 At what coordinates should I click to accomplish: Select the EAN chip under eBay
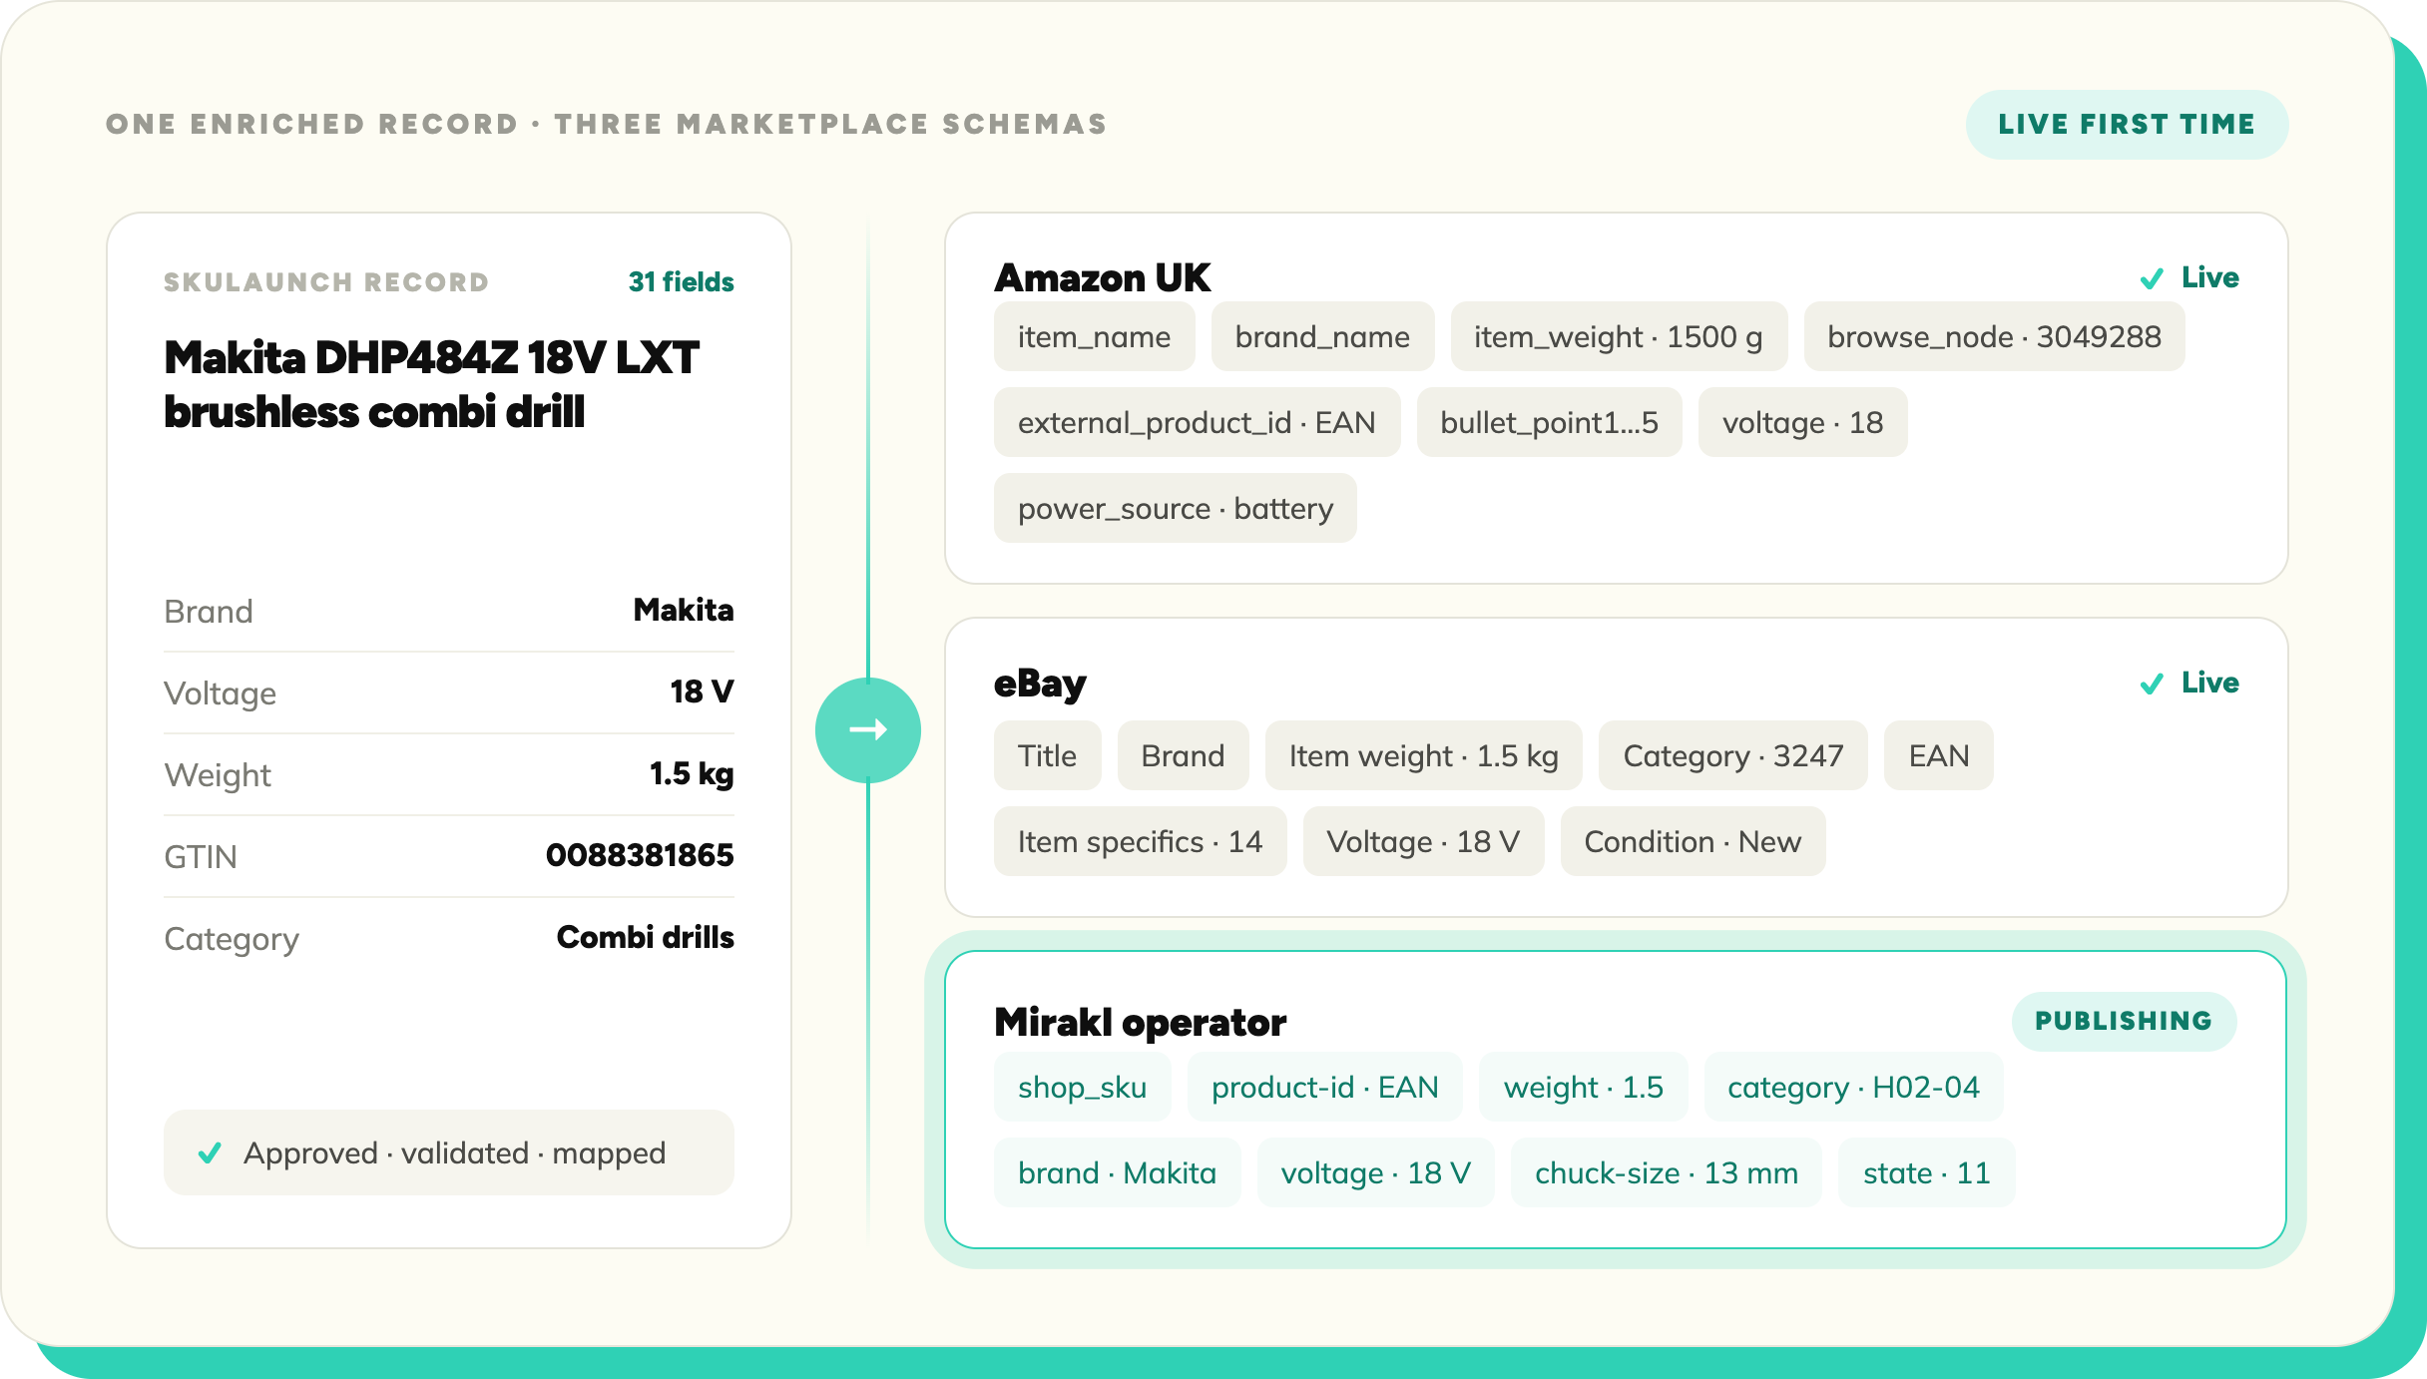tap(1938, 756)
